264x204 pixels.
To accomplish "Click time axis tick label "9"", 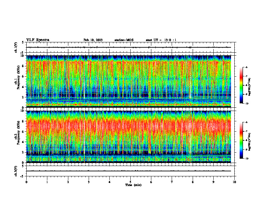I will pyautogui.click(x=213, y=182).
